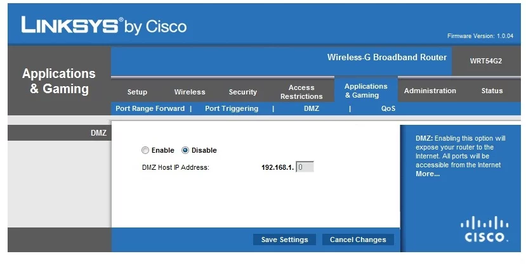Screen dimensions: 526x275
Task: Click the DMZ Host IP Address field
Action: 305,167
